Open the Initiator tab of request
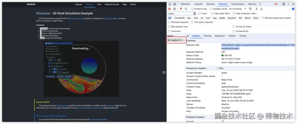The width and height of the screenshot is (297, 124). pyautogui.click(x=232, y=36)
